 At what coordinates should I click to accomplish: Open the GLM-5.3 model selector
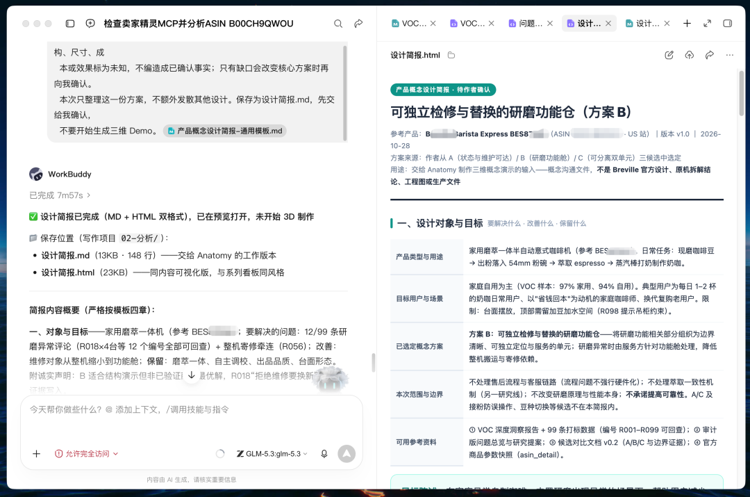tap(272, 453)
